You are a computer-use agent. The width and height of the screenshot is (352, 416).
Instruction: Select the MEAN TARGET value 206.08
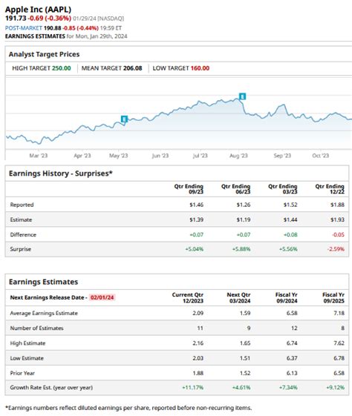click(133, 68)
